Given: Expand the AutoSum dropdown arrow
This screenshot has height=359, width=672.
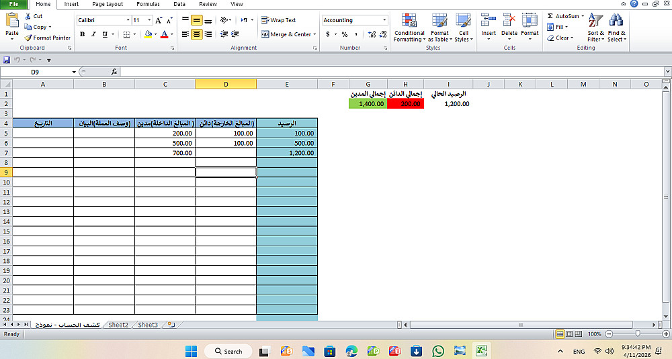Looking at the screenshot, I should point(583,16).
